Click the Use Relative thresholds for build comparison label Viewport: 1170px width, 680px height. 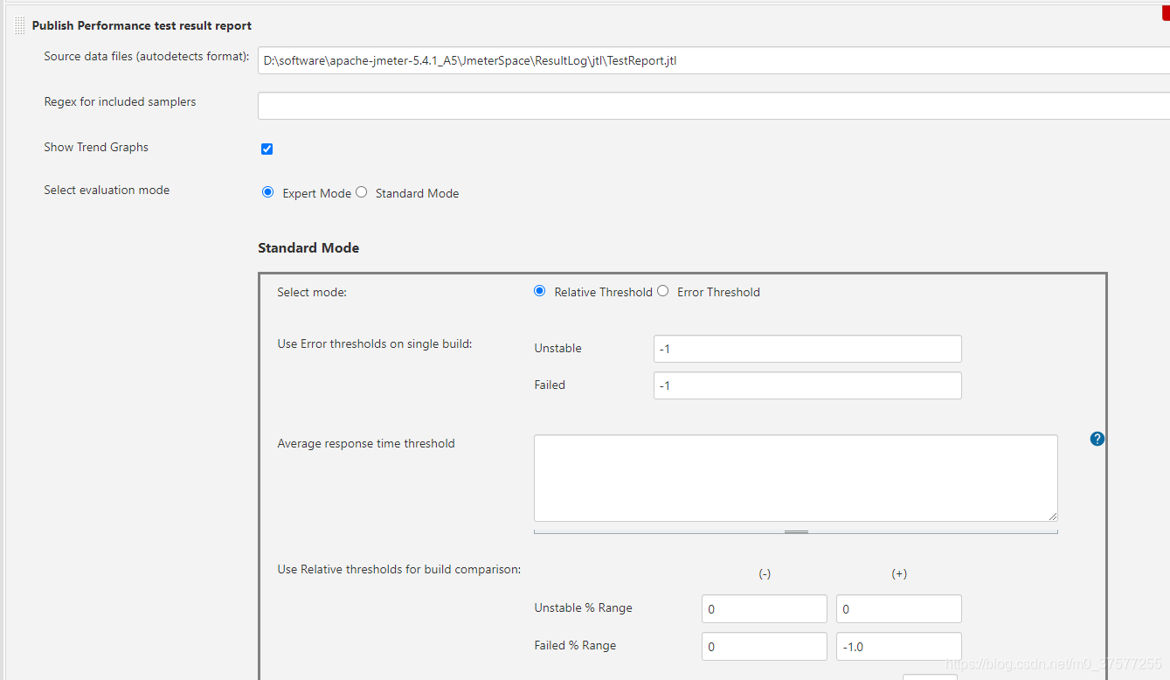(x=399, y=569)
